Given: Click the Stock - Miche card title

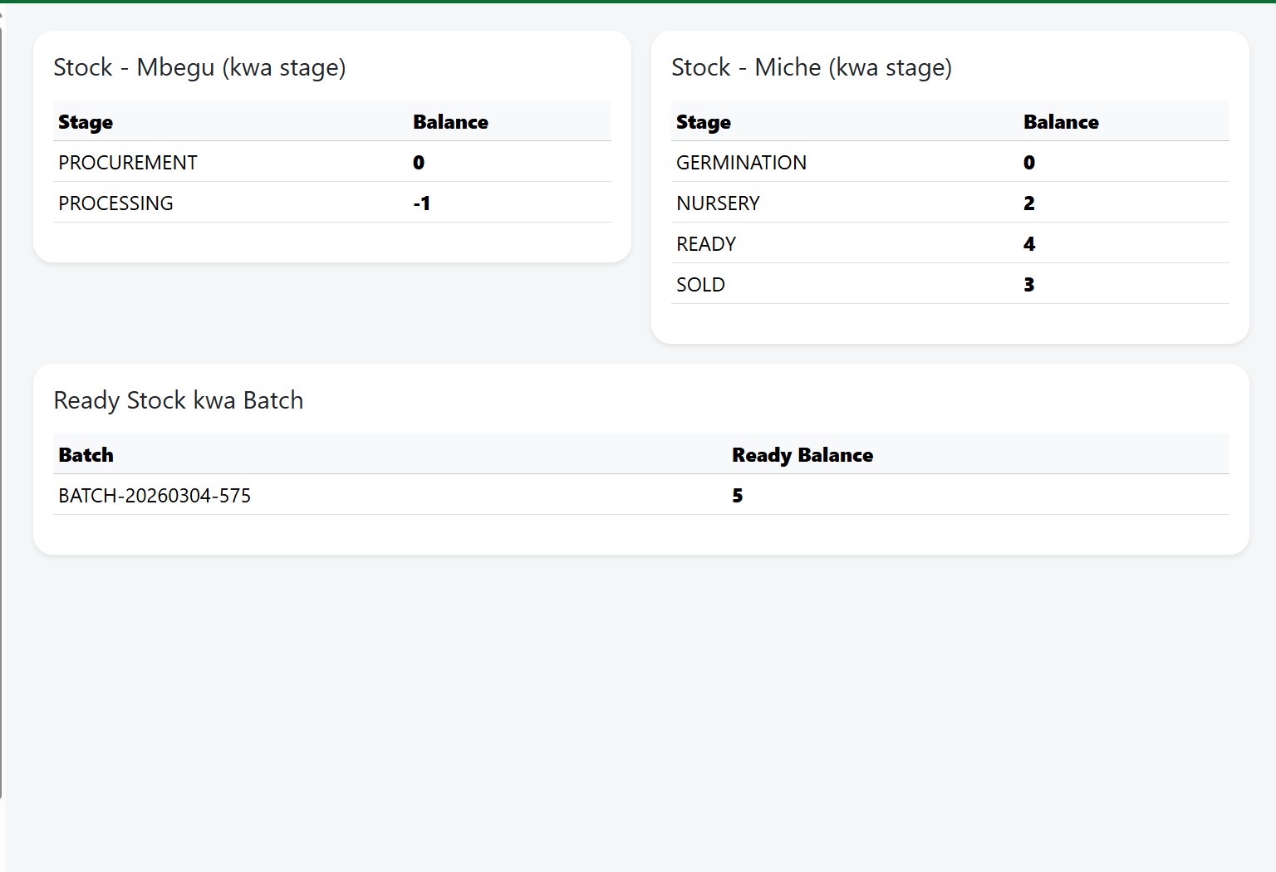Looking at the screenshot, I should point(811,67).
